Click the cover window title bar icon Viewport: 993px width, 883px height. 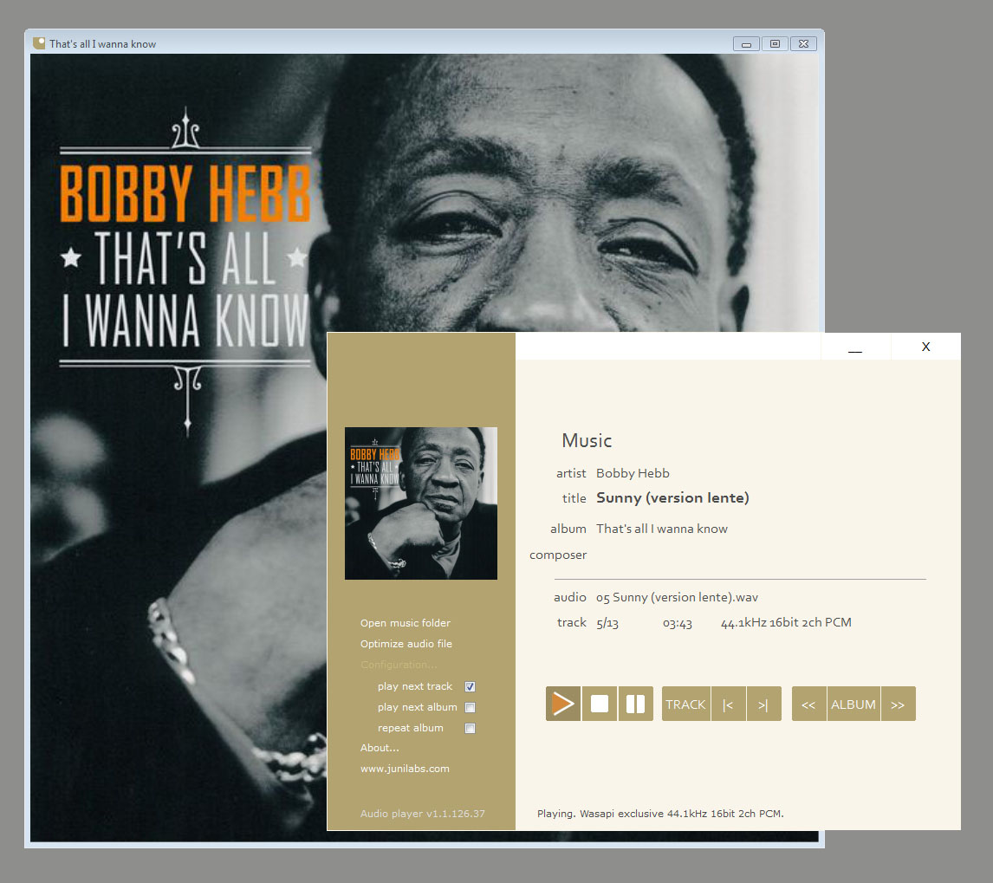pos(39,43)
